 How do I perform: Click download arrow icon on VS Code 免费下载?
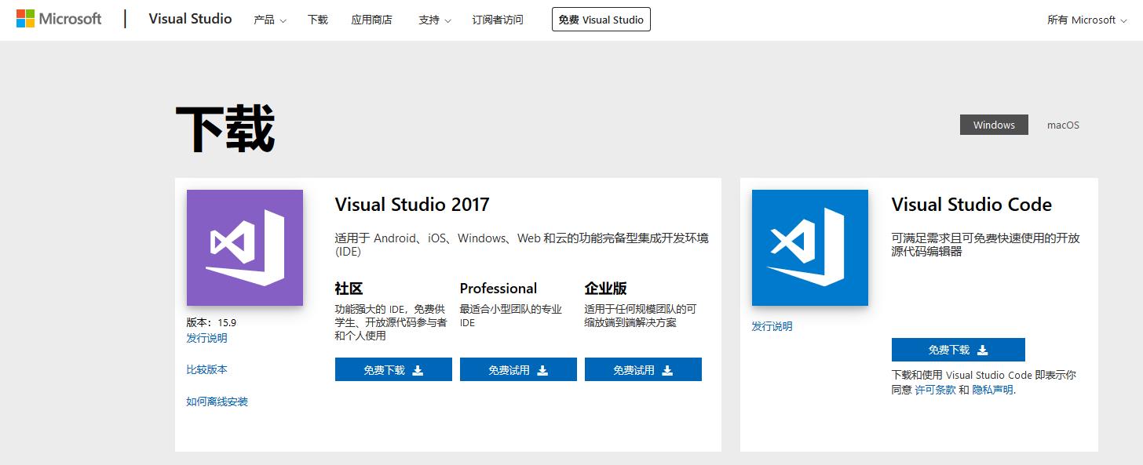click(x=982, y=350)
